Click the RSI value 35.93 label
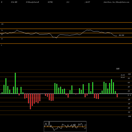Viewport: 132px width, 132px height. point(121,35)
